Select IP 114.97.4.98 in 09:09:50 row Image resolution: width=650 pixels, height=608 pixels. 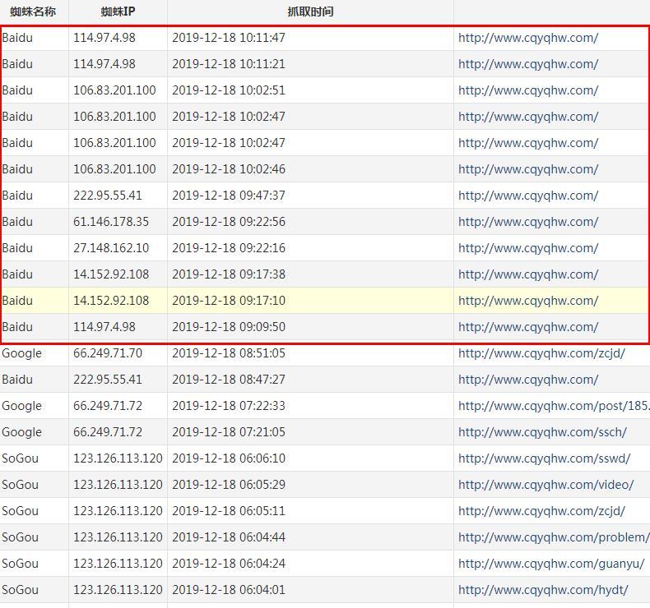[x=104, y=327]
